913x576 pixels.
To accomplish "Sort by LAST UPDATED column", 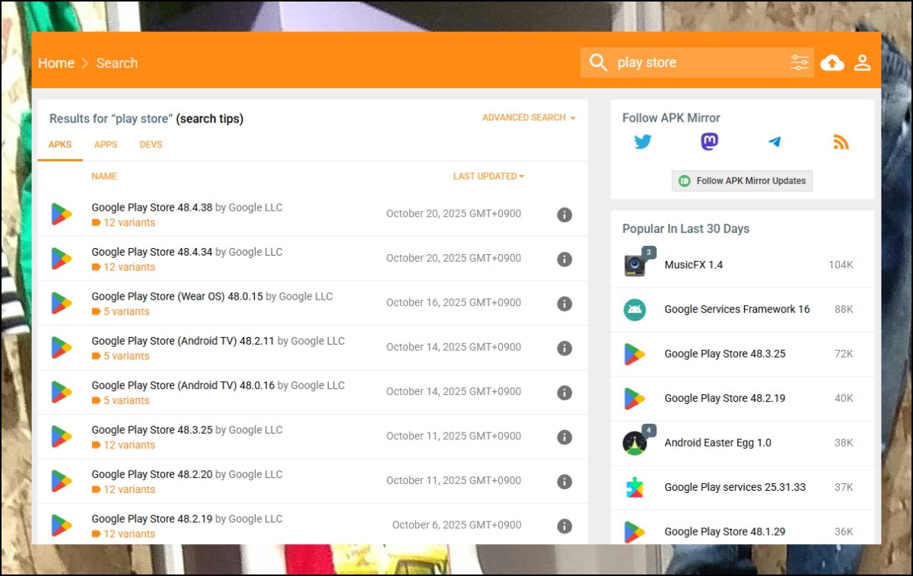I will pyautogui.click(x=488, y=176).
